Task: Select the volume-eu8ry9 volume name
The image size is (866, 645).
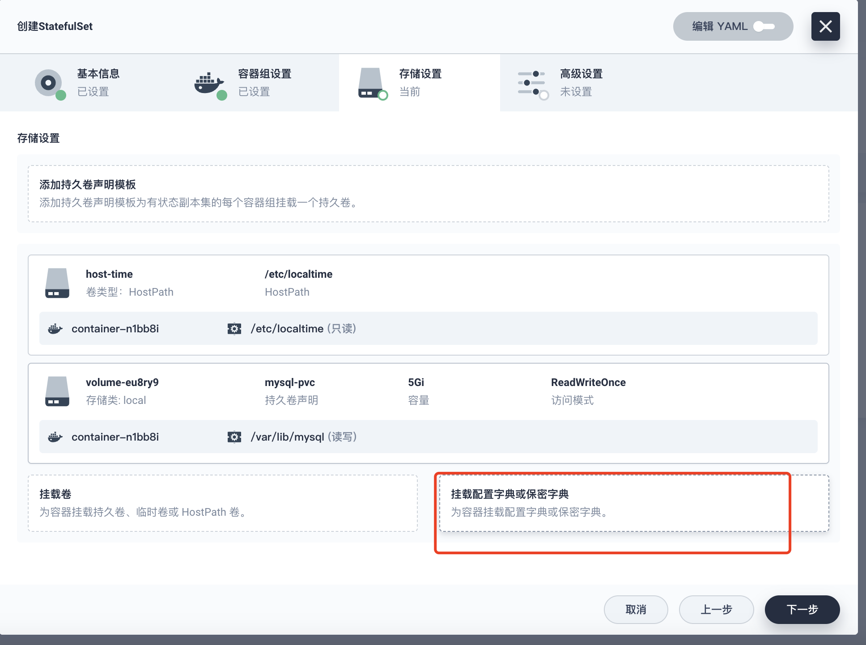Action: tap(122, 382)
